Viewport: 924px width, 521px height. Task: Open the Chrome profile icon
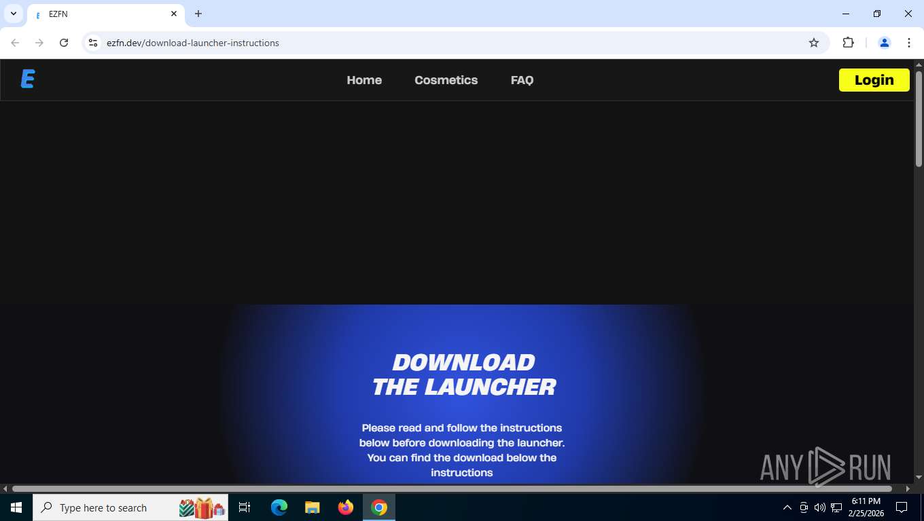coord(885,43)
